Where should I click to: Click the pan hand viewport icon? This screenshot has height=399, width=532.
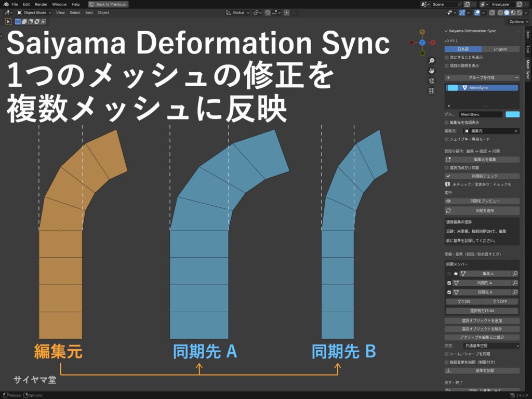pos(432,71)
